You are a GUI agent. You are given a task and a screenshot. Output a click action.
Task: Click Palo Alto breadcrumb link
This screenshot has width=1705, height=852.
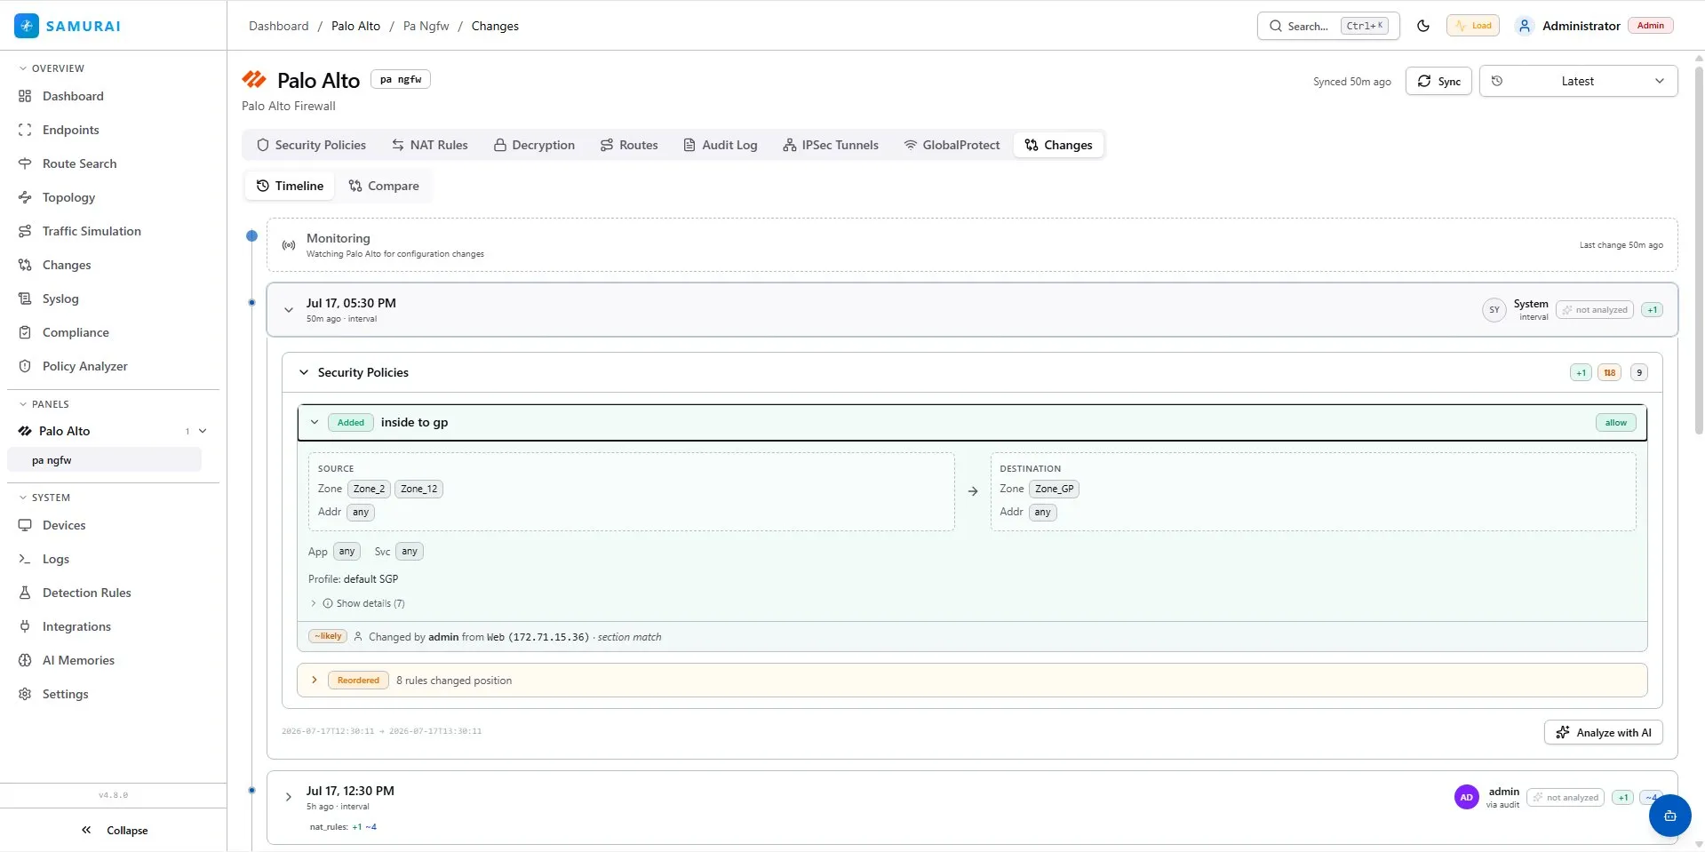tap(356, 26)
